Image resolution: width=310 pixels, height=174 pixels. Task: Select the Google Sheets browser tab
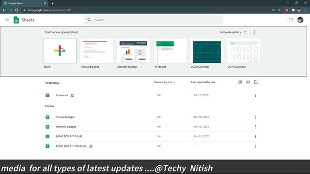[25, 3]
